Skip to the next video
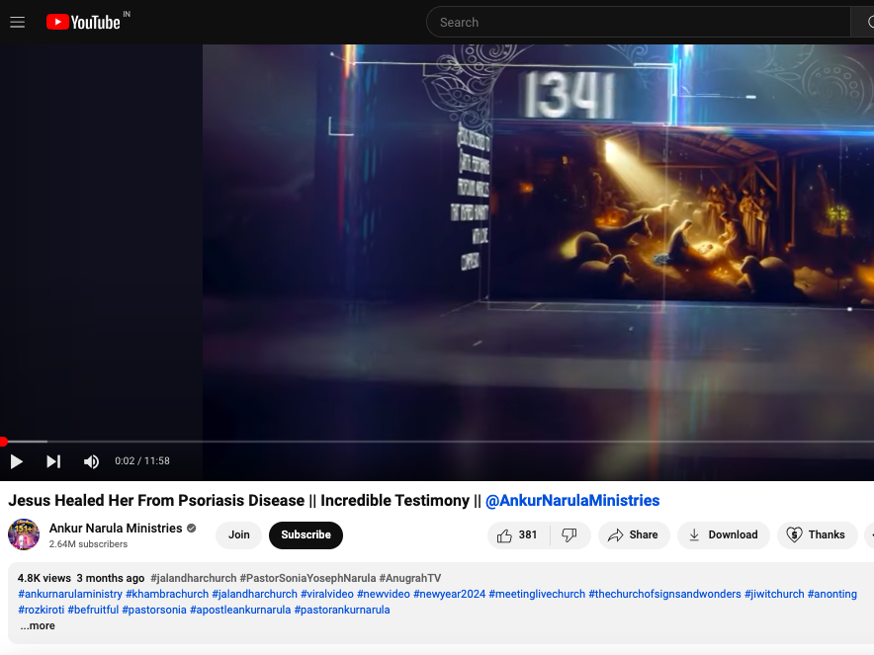Image resolution: width=874 pixels, height=655 pixels. (53, 461)
